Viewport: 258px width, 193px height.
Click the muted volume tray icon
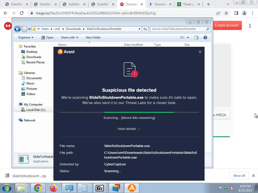[x=233, y=188]
